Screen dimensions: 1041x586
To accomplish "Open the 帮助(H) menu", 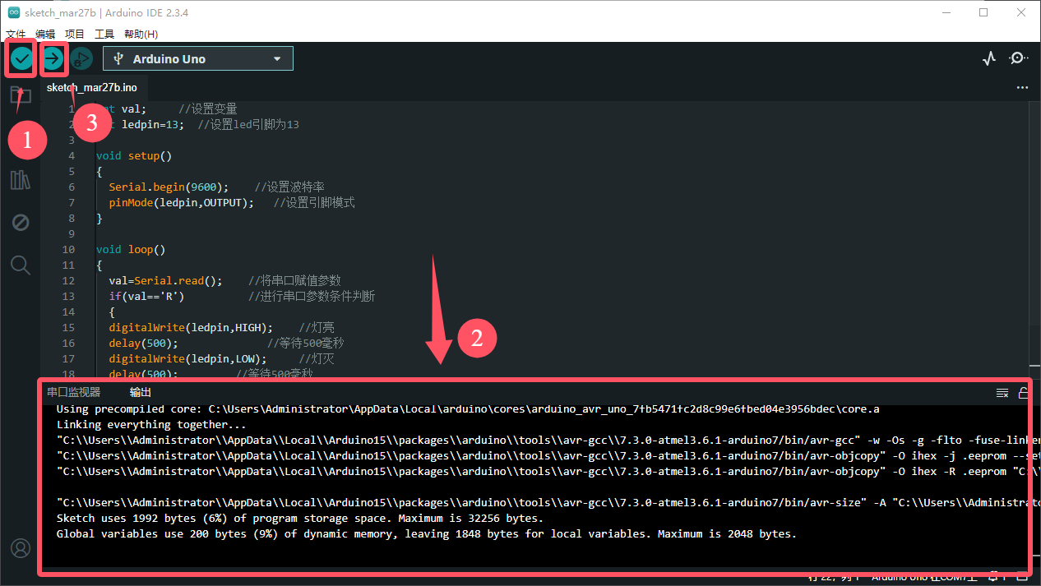I will point(141,34).
